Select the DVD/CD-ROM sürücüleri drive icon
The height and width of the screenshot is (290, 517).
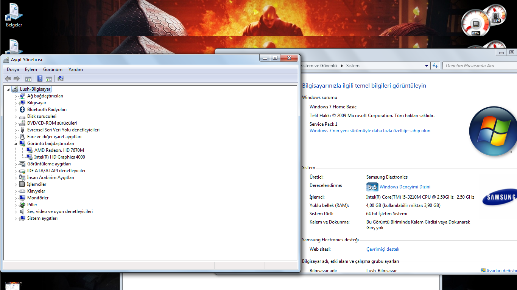pos(22,123)
